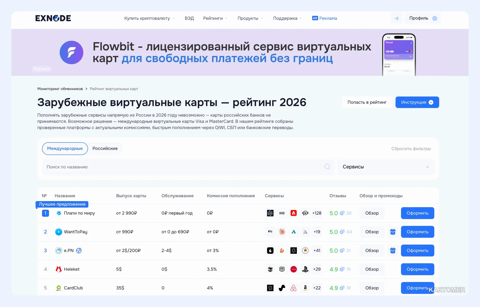Image resolution: width=480 pixels, height=307 pixels.
Task: Click the Мониторинг обменников breadcrumb
Action: (x=60, y=89)
